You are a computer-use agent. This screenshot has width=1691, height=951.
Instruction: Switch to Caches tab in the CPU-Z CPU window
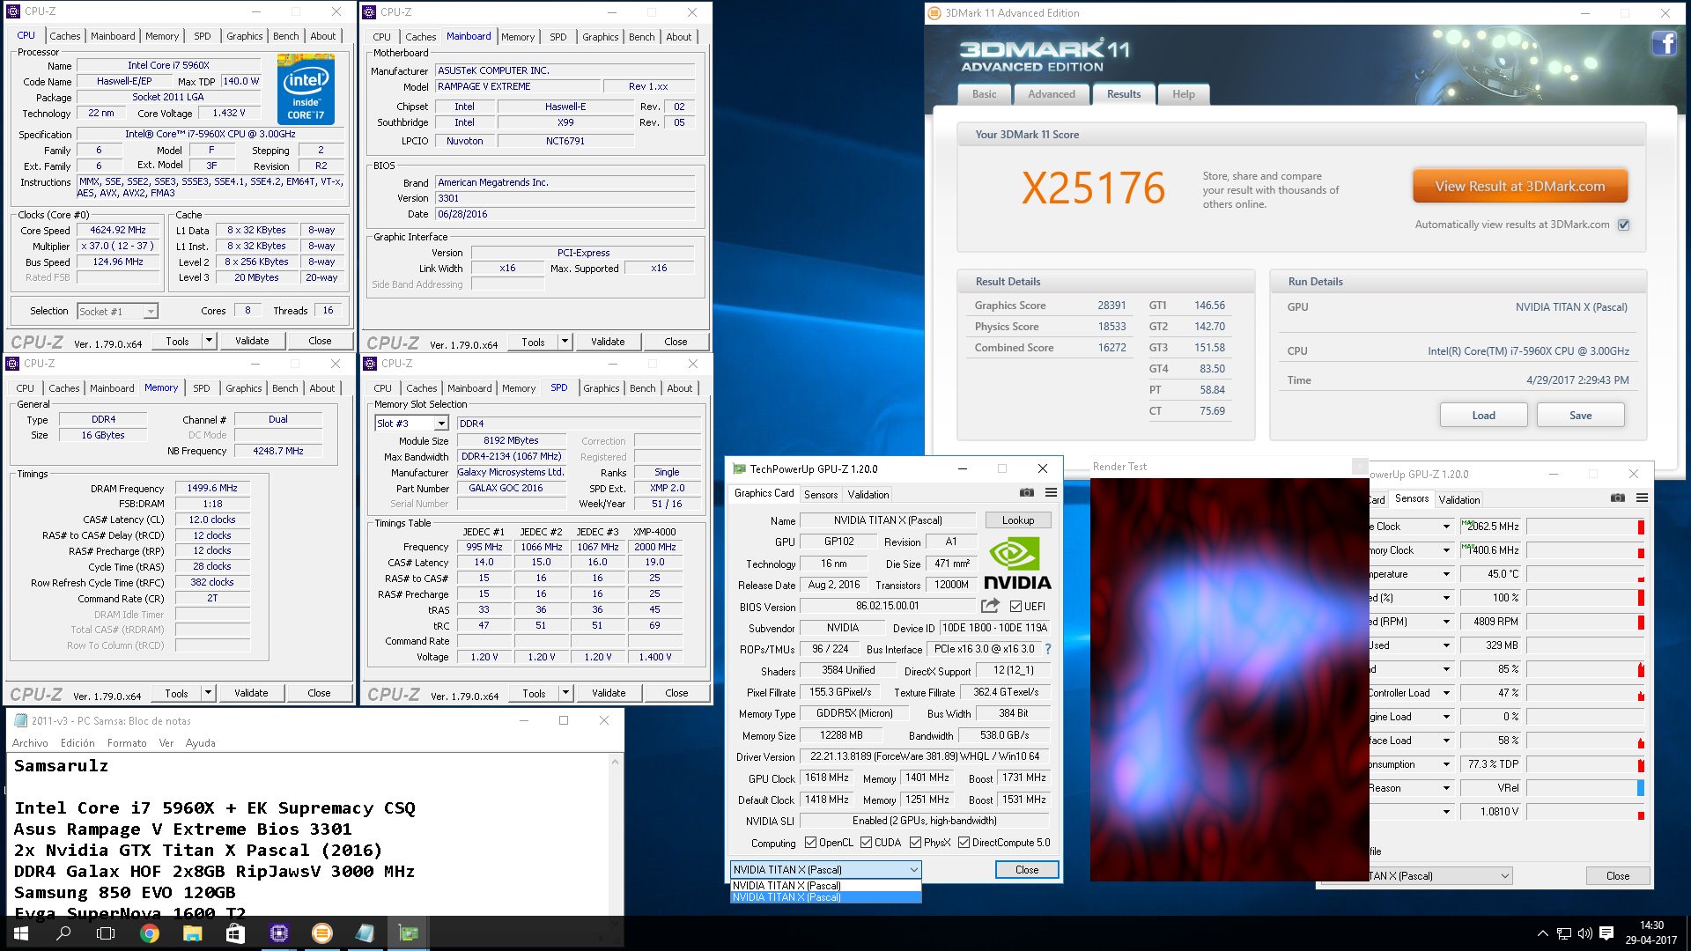pos(65,36)
